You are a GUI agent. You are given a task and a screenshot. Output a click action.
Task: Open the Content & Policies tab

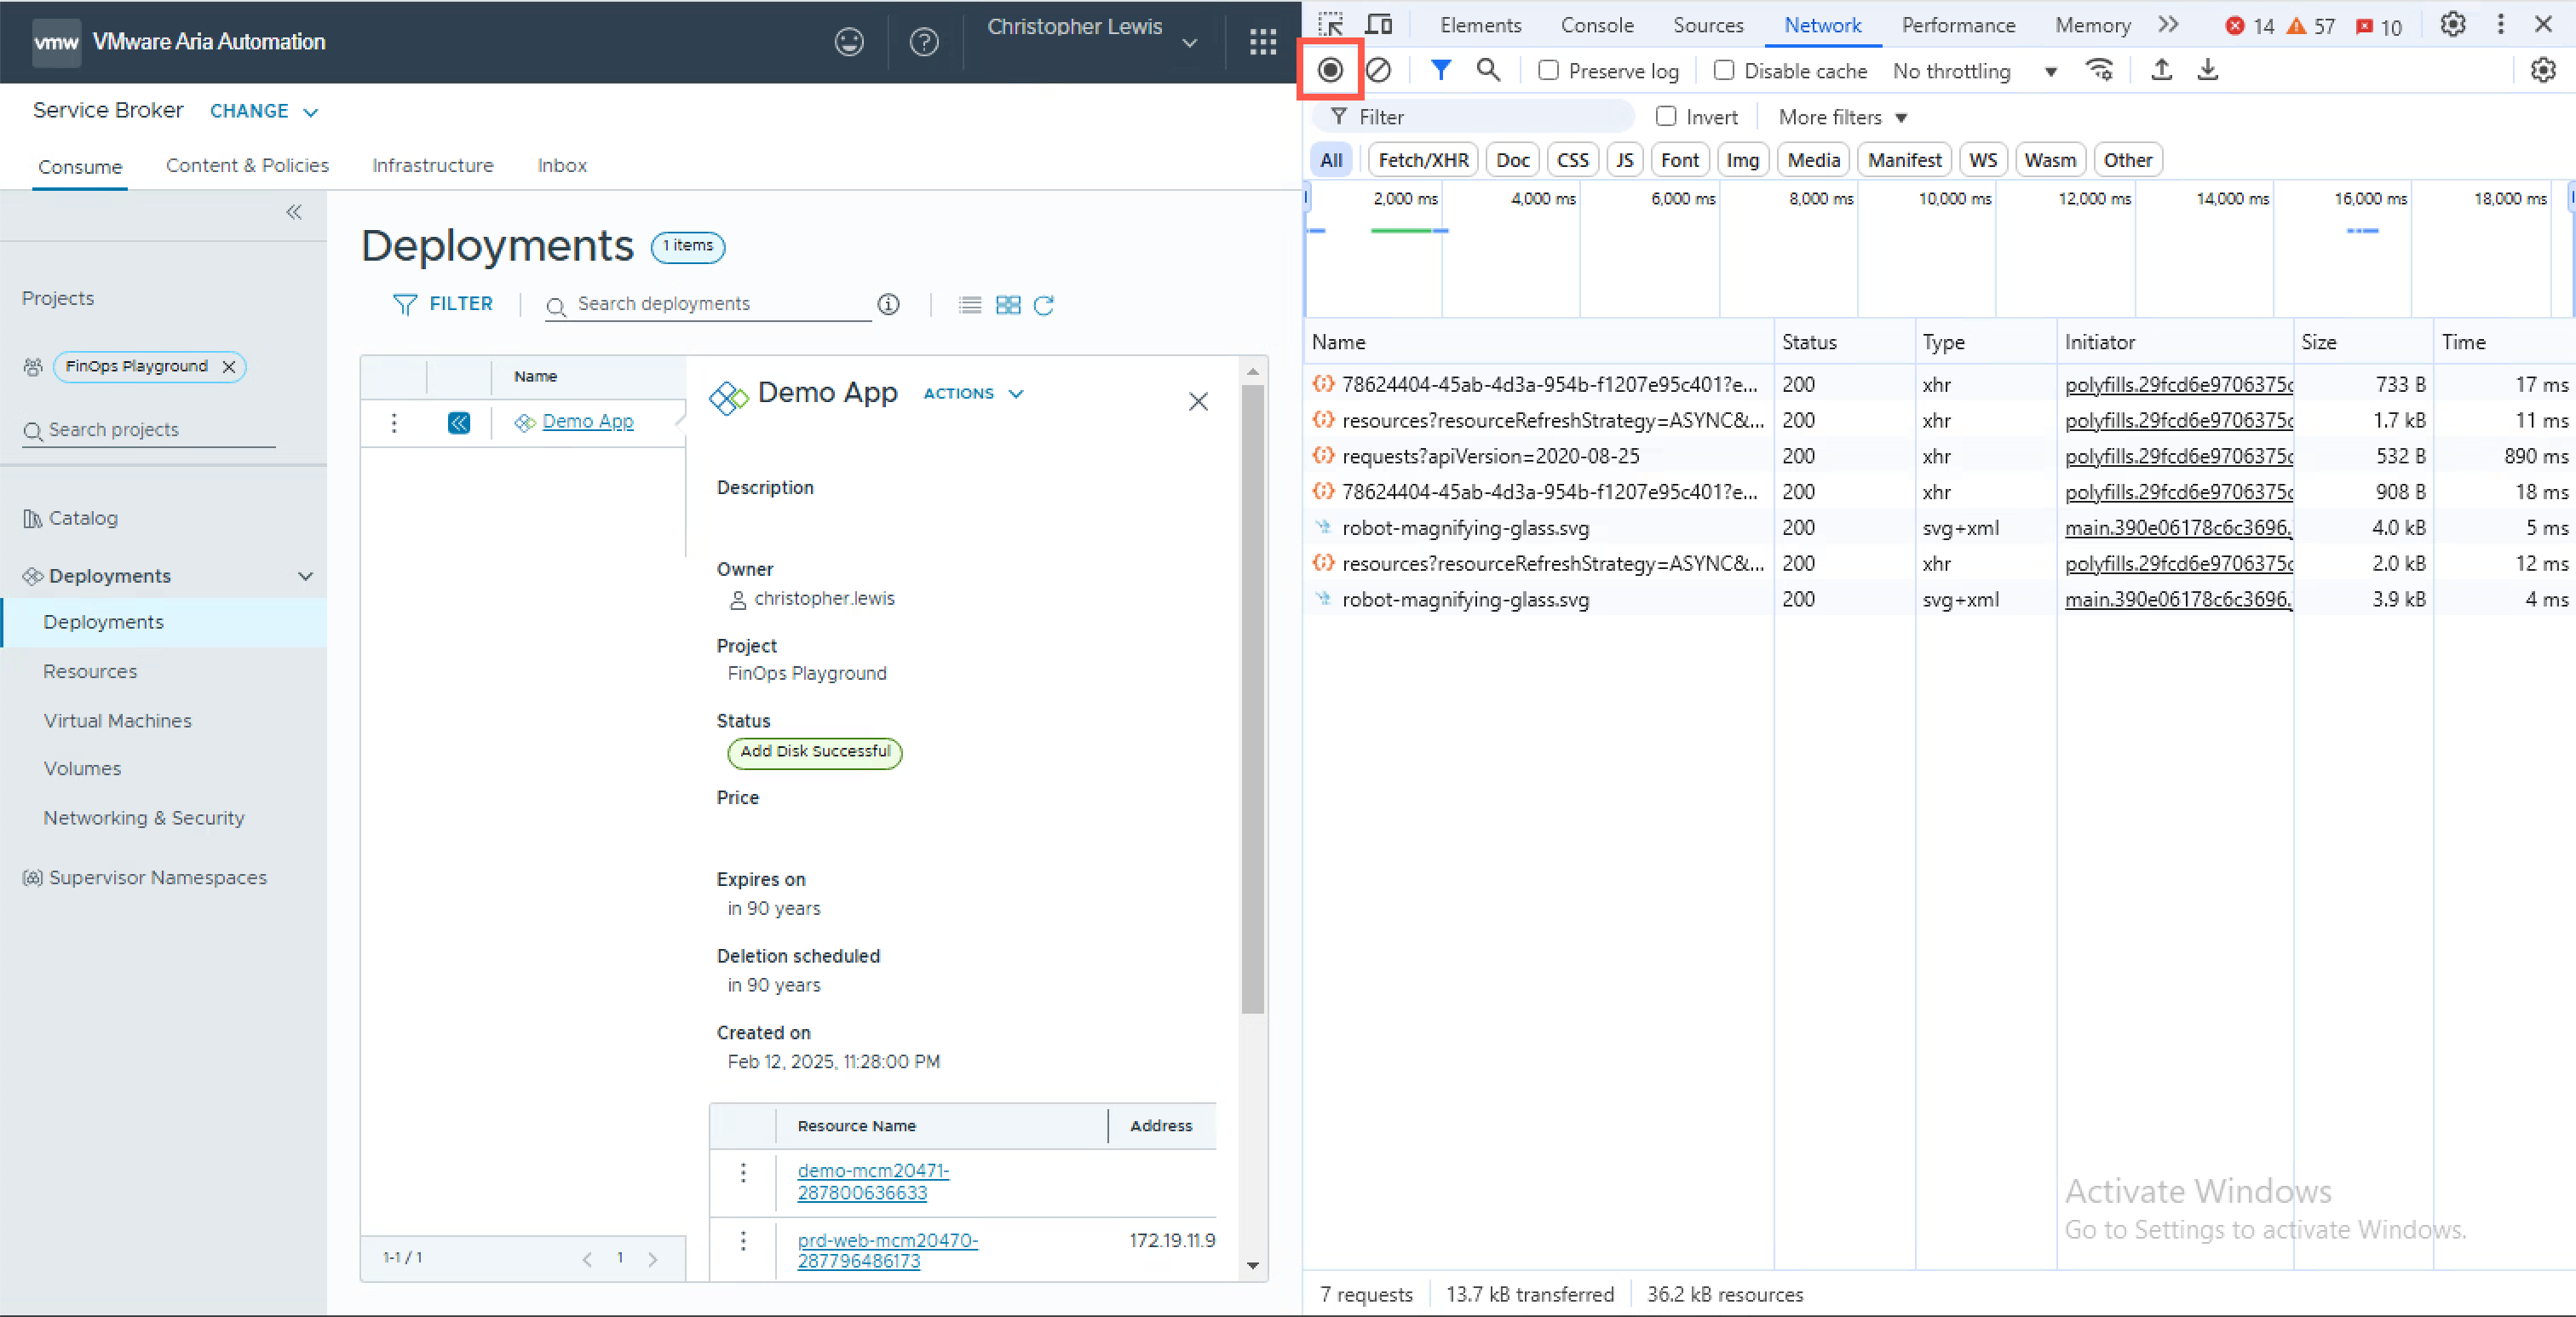[247, 166]
